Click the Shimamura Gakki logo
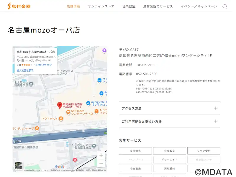 pyautogui.click(x=19, y=6)
